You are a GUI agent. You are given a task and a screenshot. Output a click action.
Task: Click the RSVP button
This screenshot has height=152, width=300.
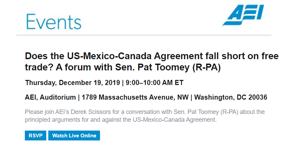[35, 135]
